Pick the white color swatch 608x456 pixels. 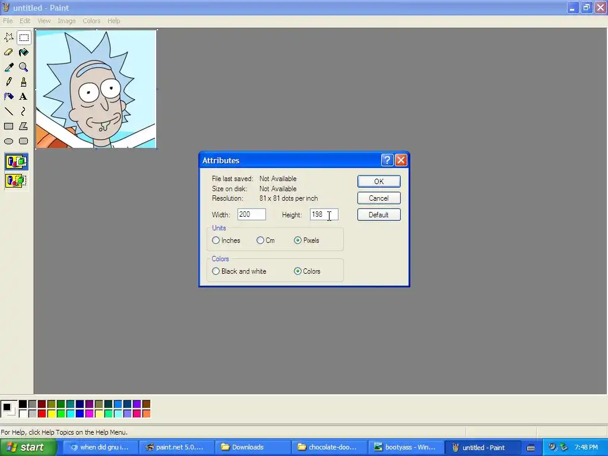(x=23, y=413)
